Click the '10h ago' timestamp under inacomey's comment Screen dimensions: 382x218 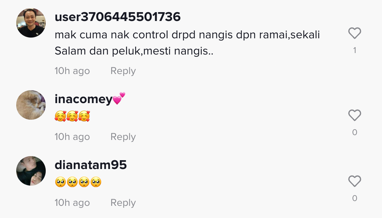[x=72, y=137]
